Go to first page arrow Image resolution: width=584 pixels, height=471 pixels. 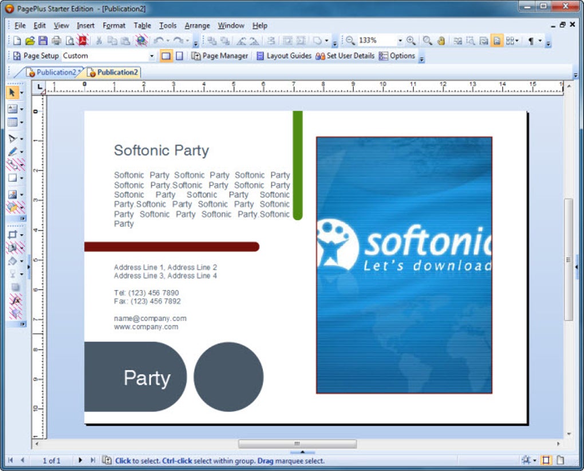click(10, 460)
